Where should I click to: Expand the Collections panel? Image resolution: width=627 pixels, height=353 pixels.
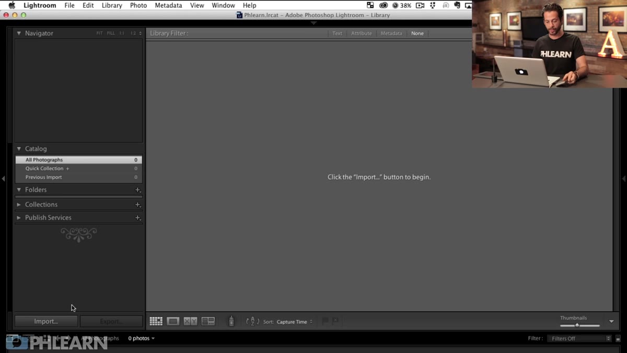[x=19, y=204]
